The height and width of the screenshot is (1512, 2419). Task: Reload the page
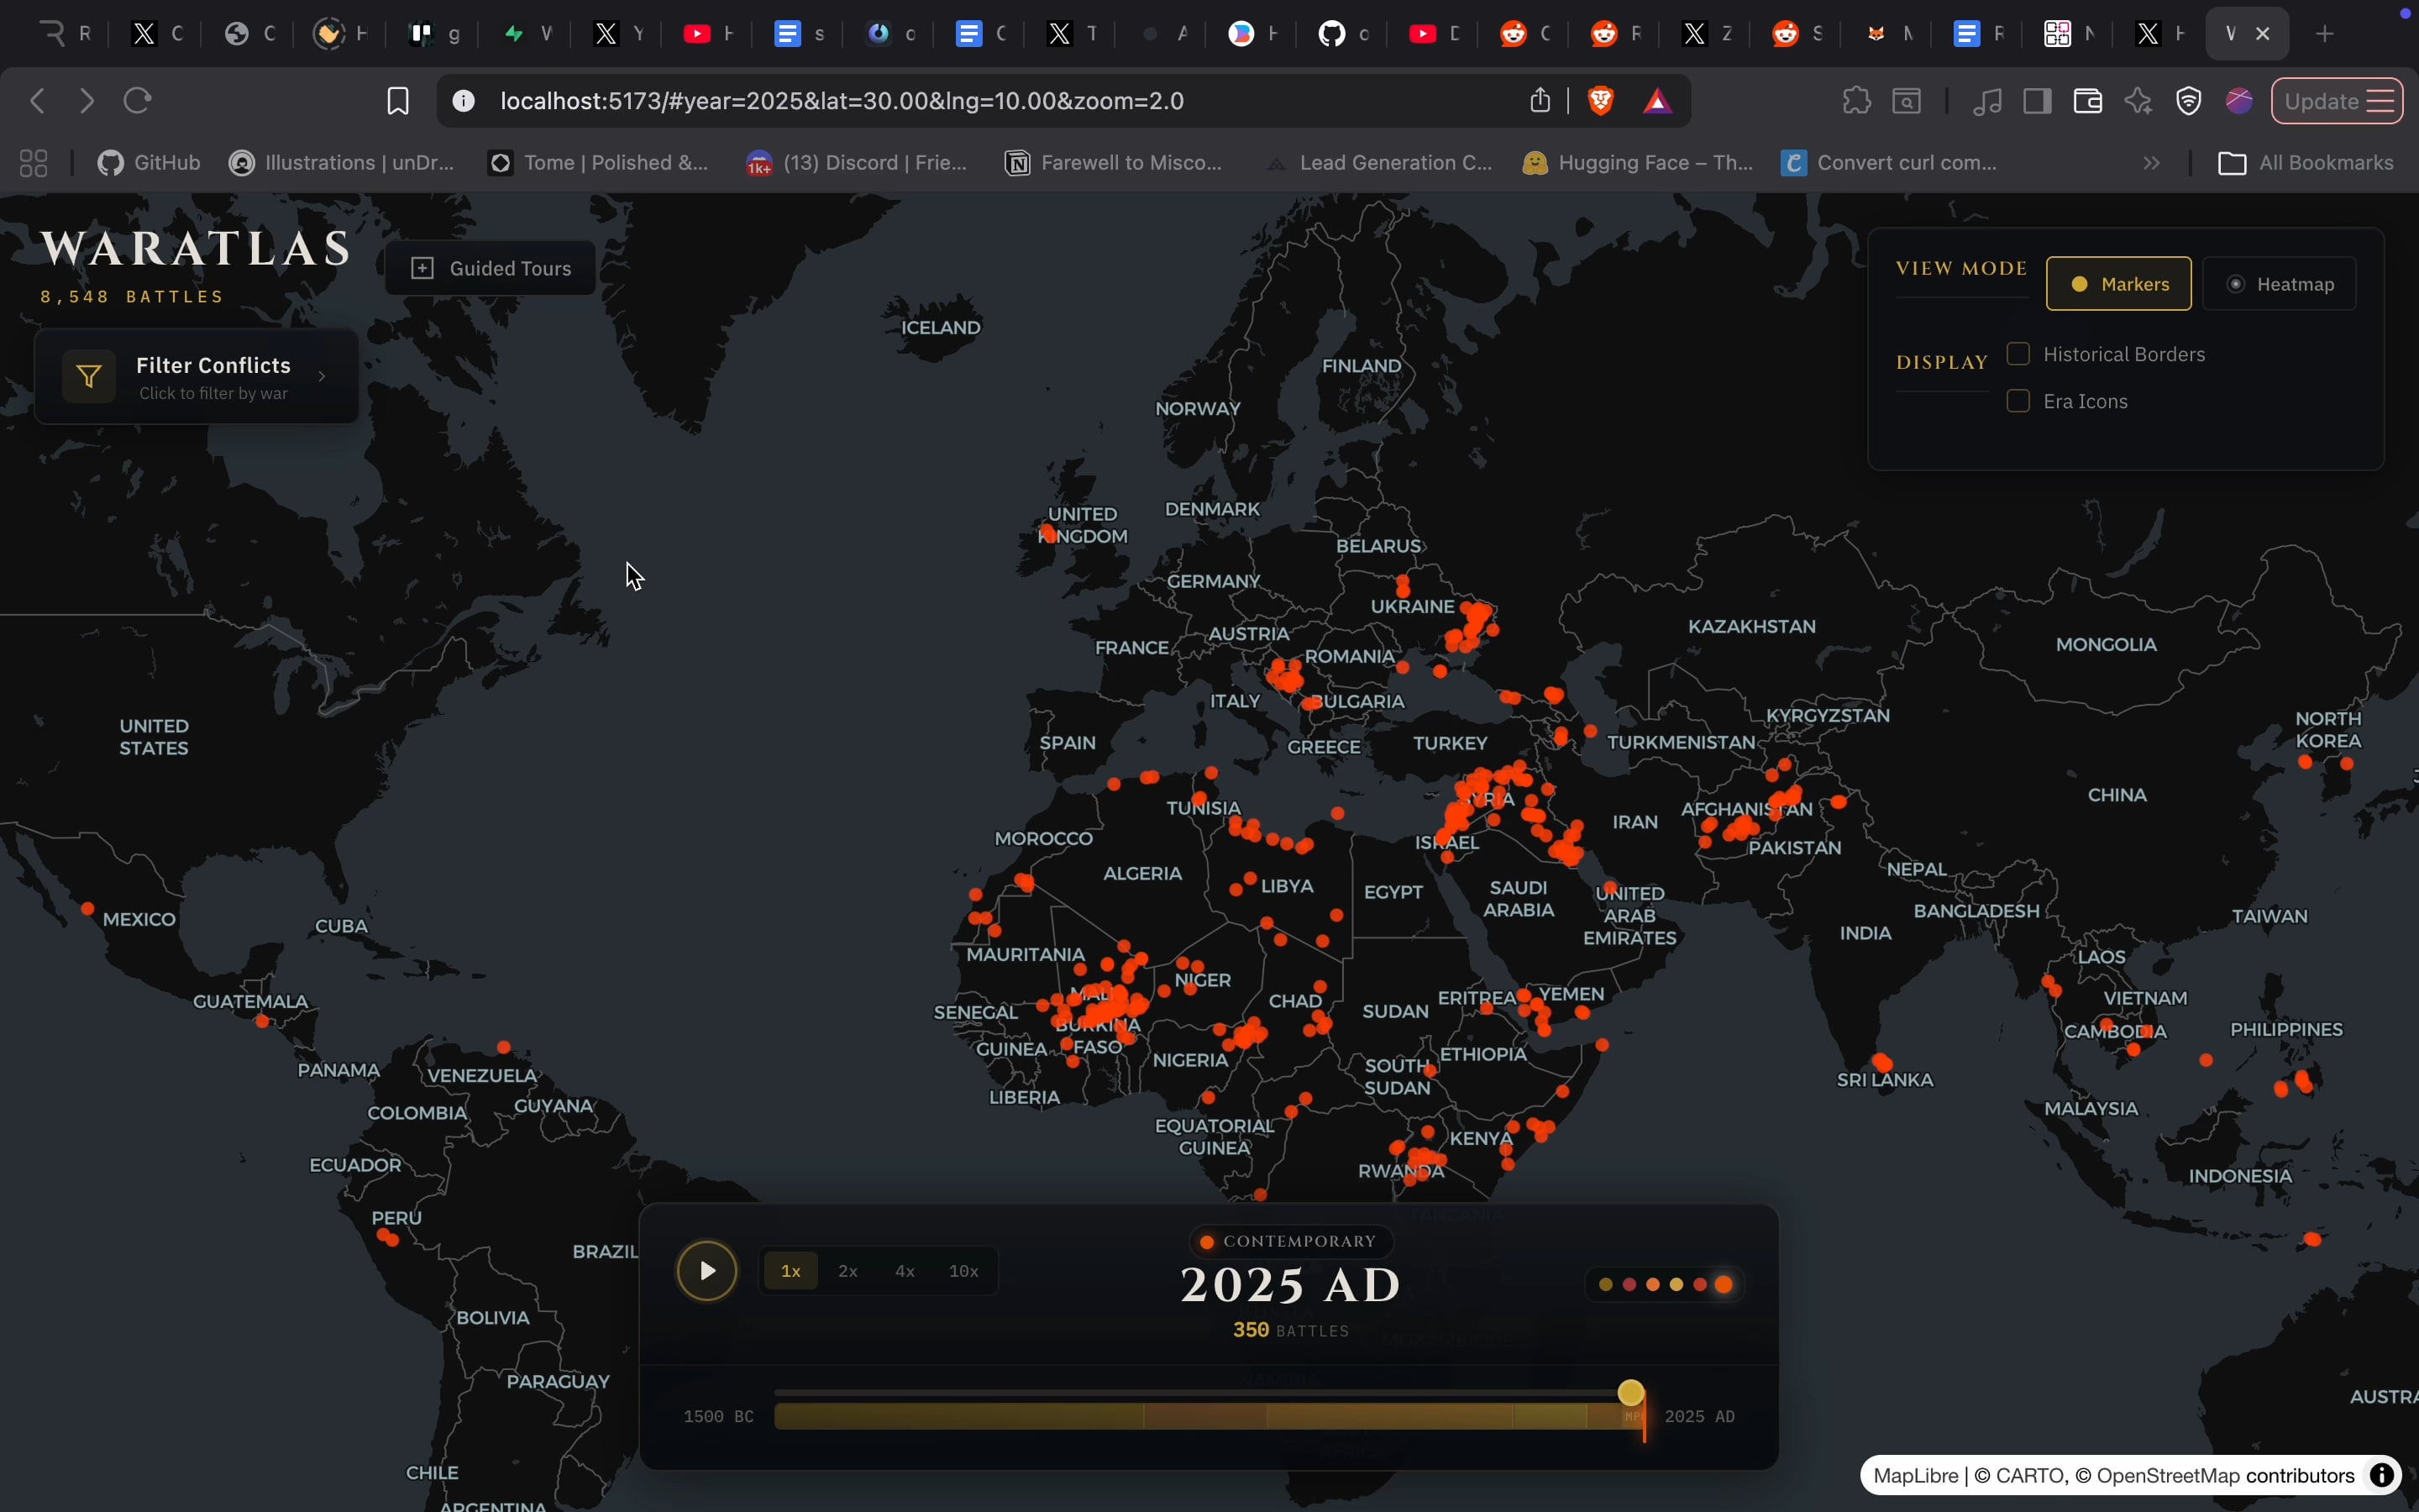(139, 101)
